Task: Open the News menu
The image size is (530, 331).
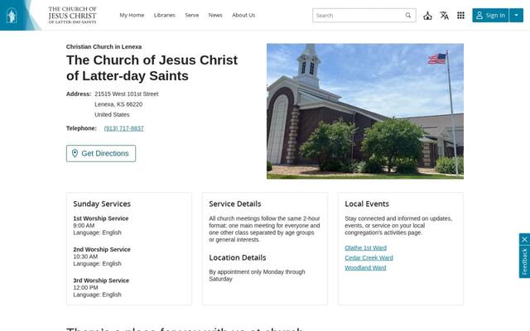Action: pos(215,15)
